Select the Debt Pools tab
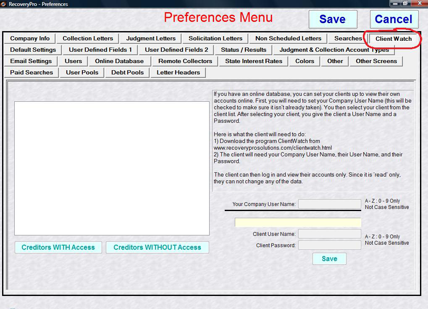Image resolution: width=428 pixels, height=309 pixels. click(x=127, y=72)
